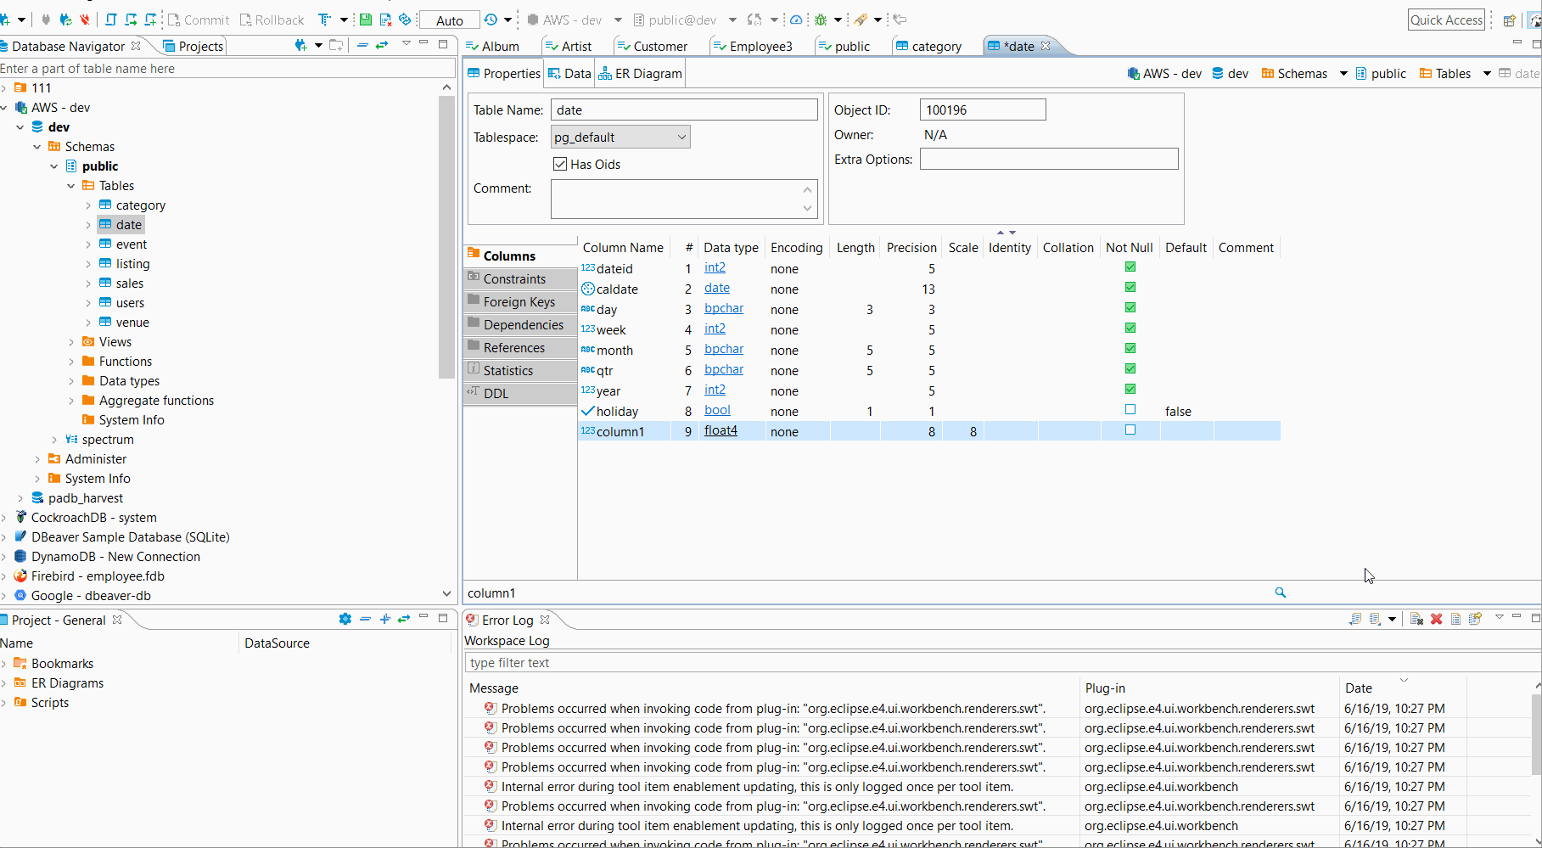Click the Search icon in the filter bar

1281,592
